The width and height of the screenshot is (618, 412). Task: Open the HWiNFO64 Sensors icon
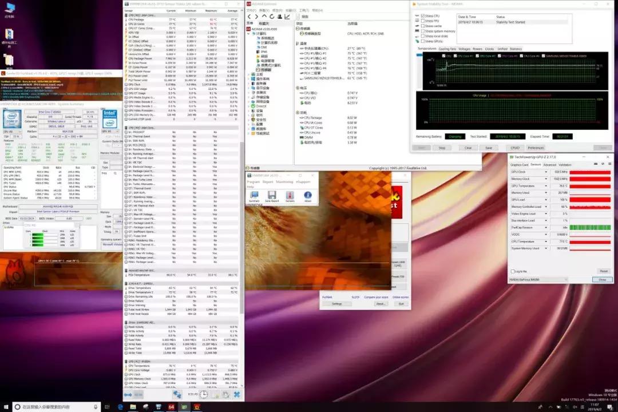tap(290, 196)
